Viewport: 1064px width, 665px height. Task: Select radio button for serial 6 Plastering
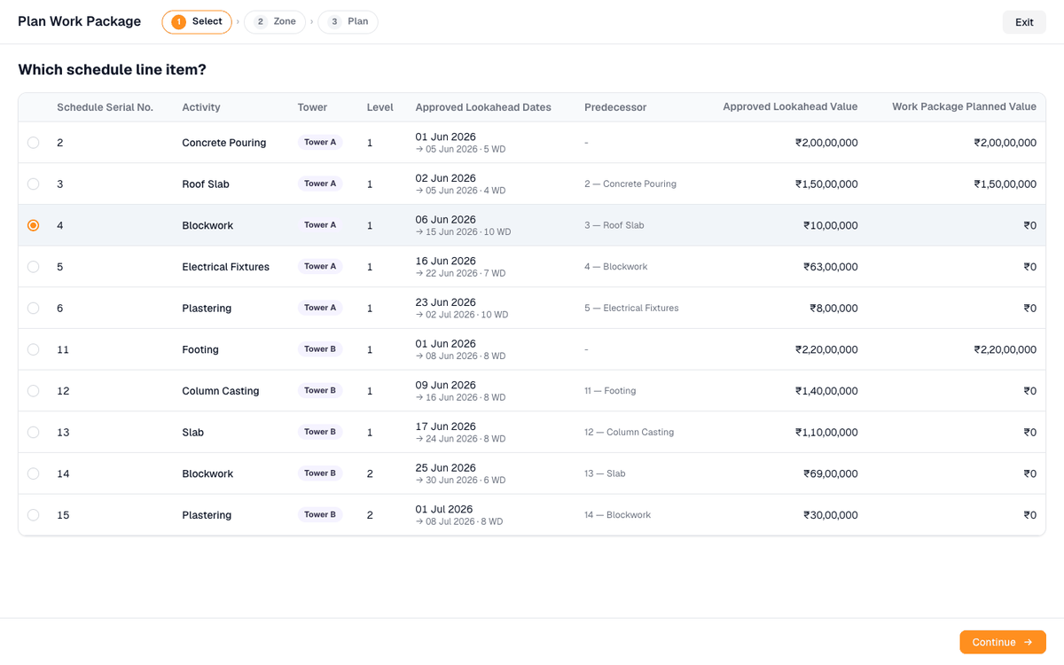(x=33, y=309)
